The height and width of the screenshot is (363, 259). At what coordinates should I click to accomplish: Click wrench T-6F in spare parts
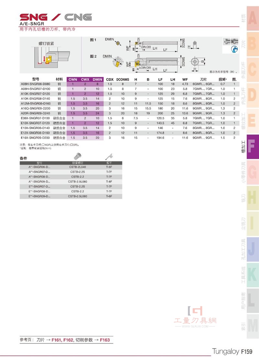[109, 167]
